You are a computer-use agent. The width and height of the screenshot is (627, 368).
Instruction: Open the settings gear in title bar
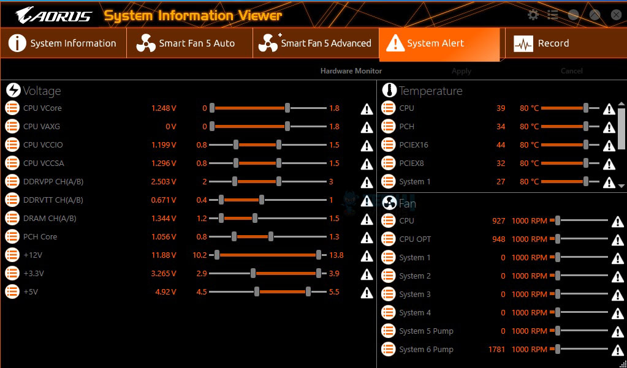click(533, 15)
